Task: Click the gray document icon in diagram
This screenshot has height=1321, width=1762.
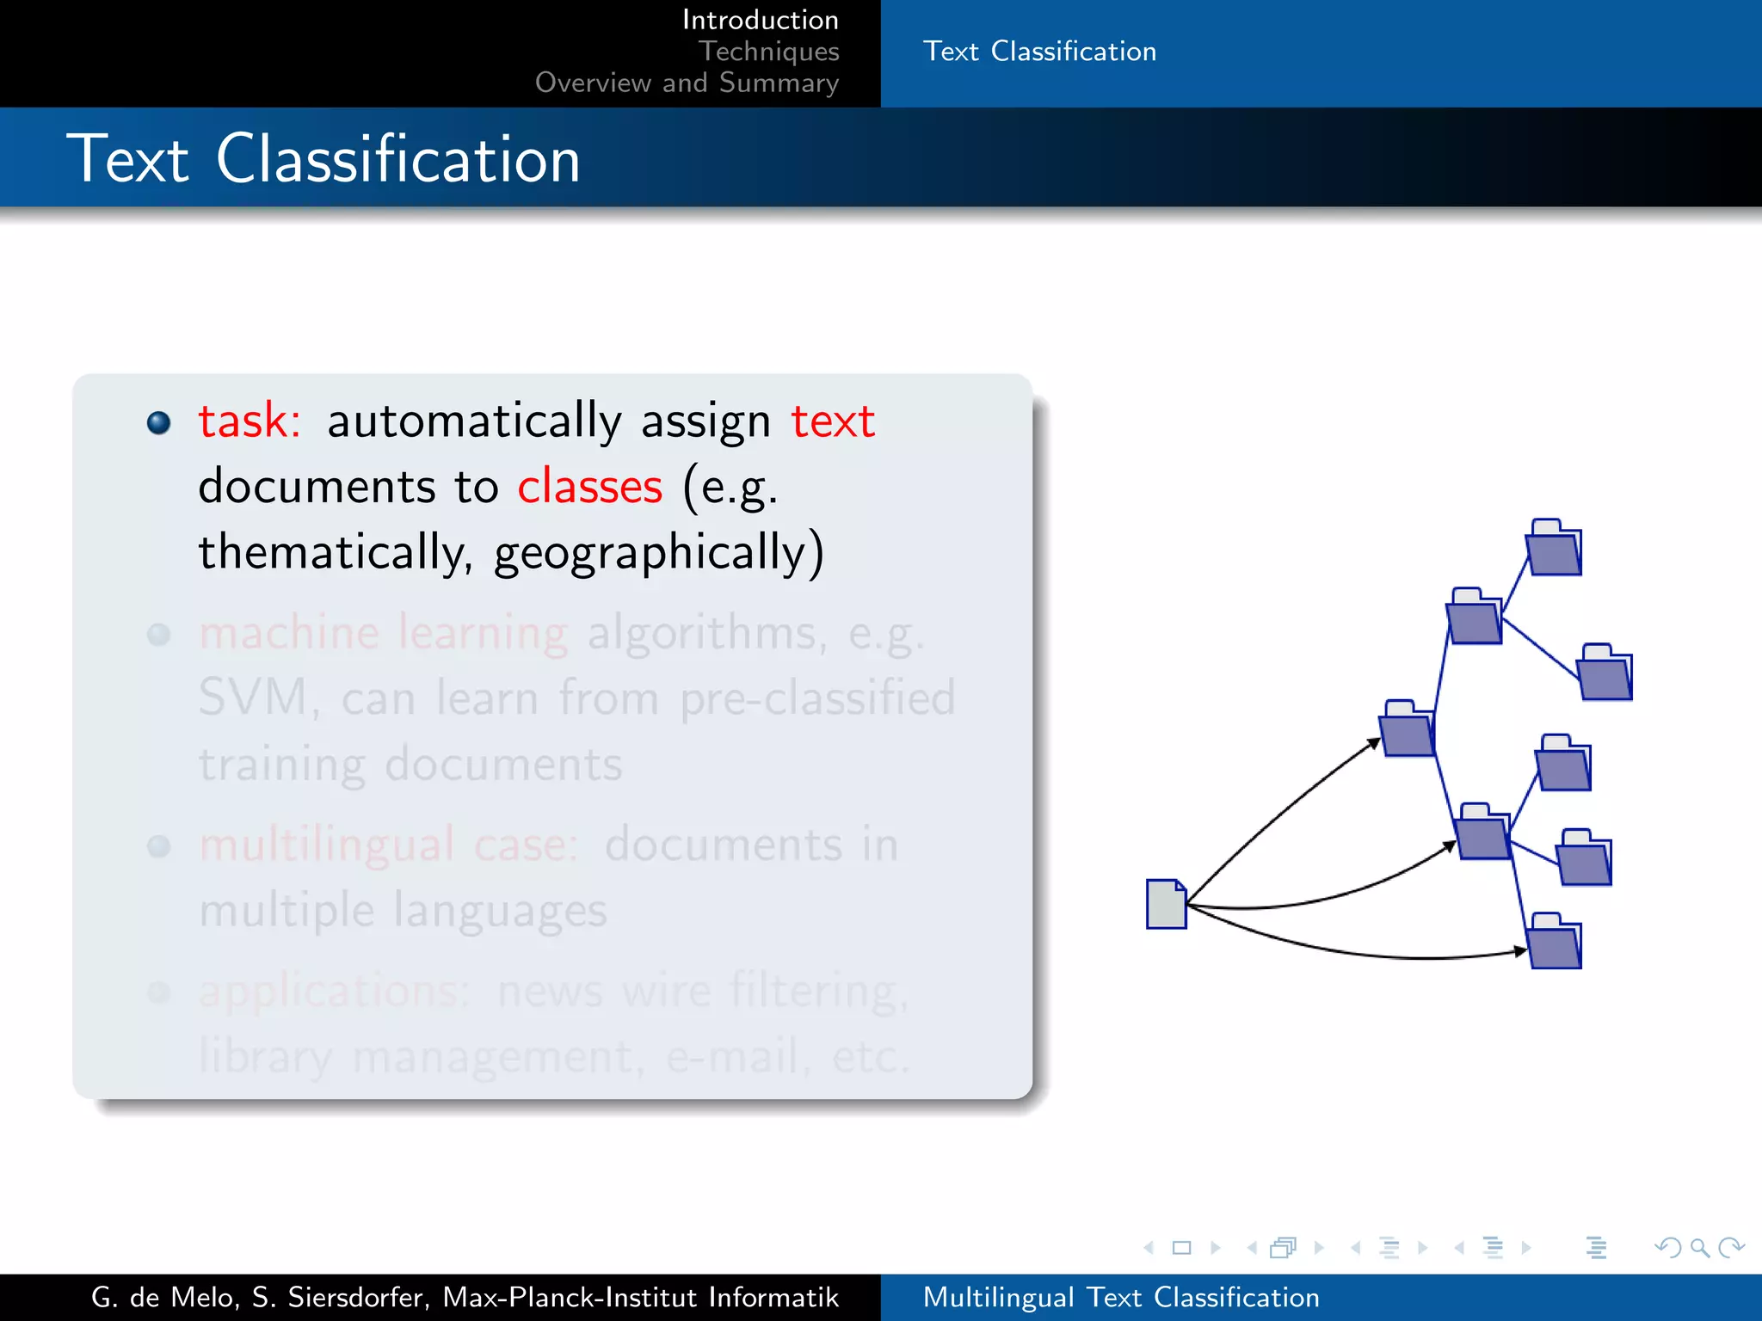Action: [1166, 904]
